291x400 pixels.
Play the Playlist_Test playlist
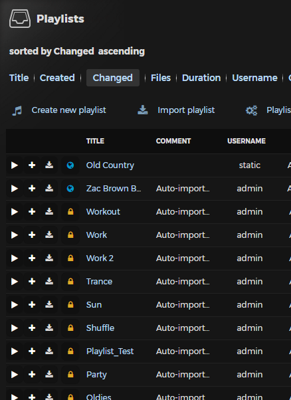point(15,351)
